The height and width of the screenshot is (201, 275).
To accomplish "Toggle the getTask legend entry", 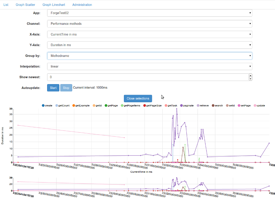I will coord(171,106).
